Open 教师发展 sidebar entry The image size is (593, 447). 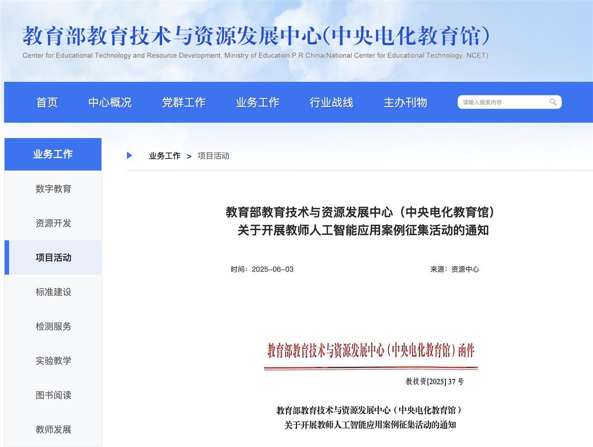coord(53,429)
